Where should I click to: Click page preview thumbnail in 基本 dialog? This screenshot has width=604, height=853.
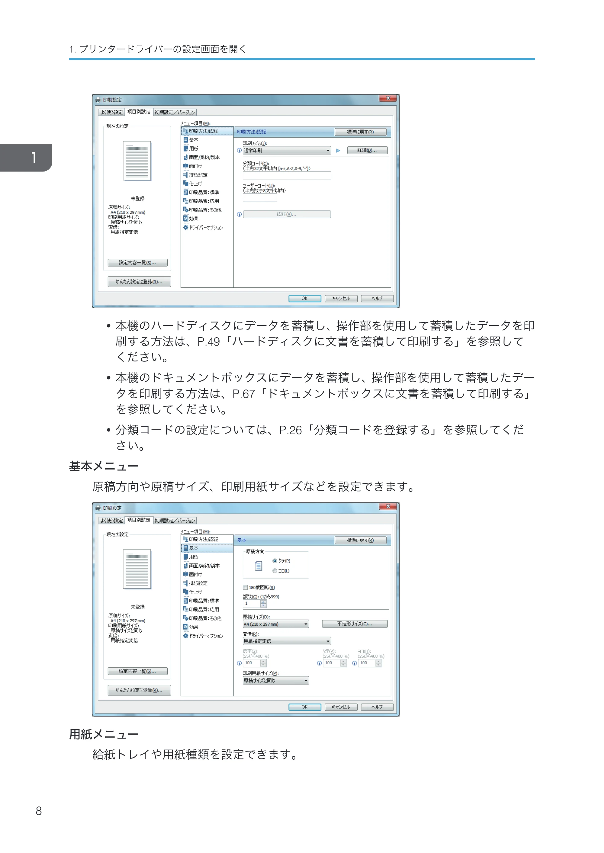tap(137, 569)
